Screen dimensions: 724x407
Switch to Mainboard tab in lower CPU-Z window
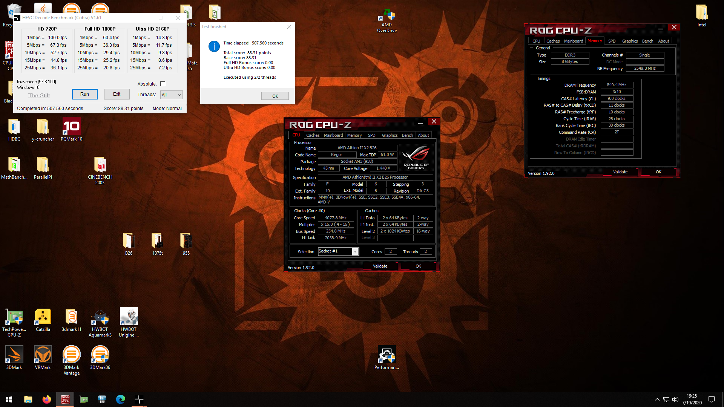(x=333, y=135)
